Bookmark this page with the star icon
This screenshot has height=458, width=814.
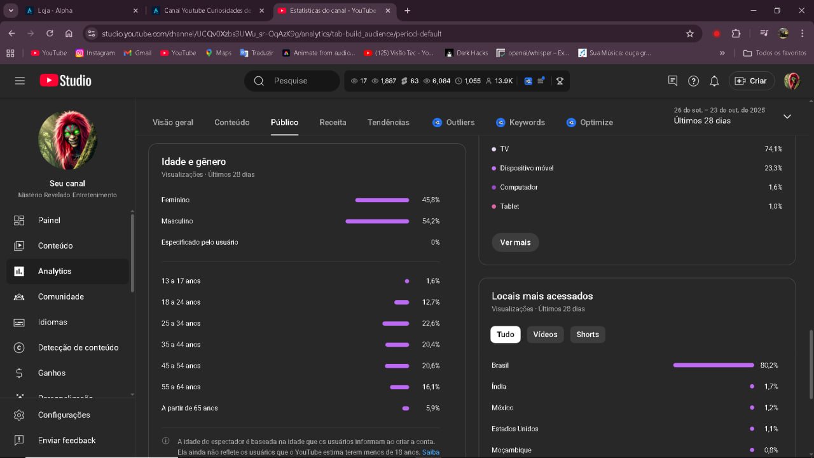pos(690,34)
